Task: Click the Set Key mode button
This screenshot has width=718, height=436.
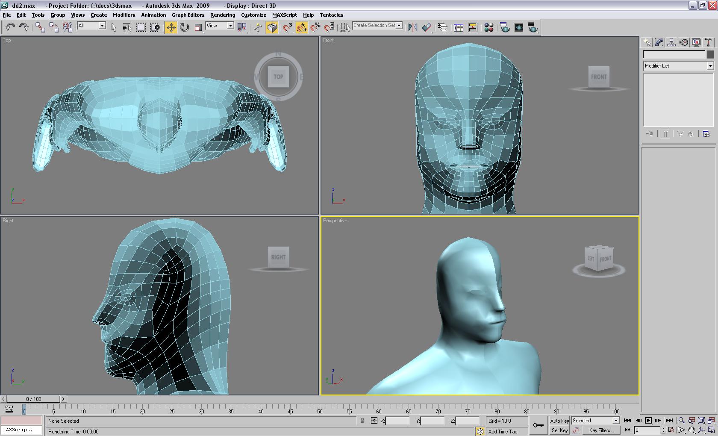Action: point(559,430)
